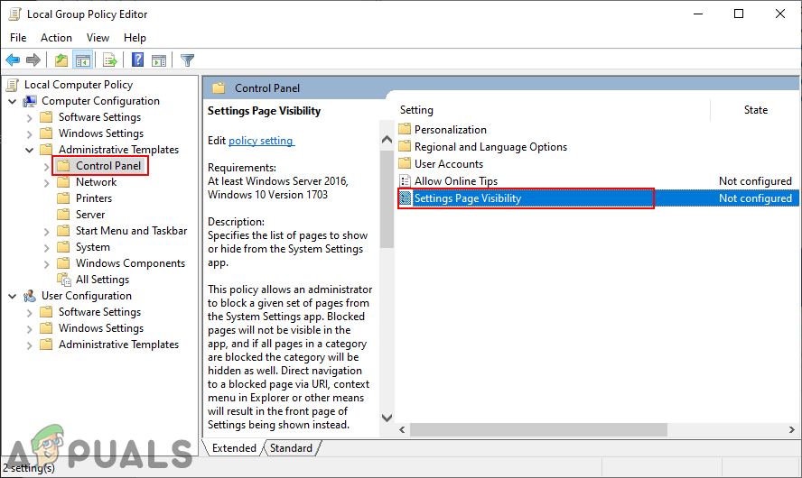
Task: Switch to the Extended tab
Action: (234, 448)
